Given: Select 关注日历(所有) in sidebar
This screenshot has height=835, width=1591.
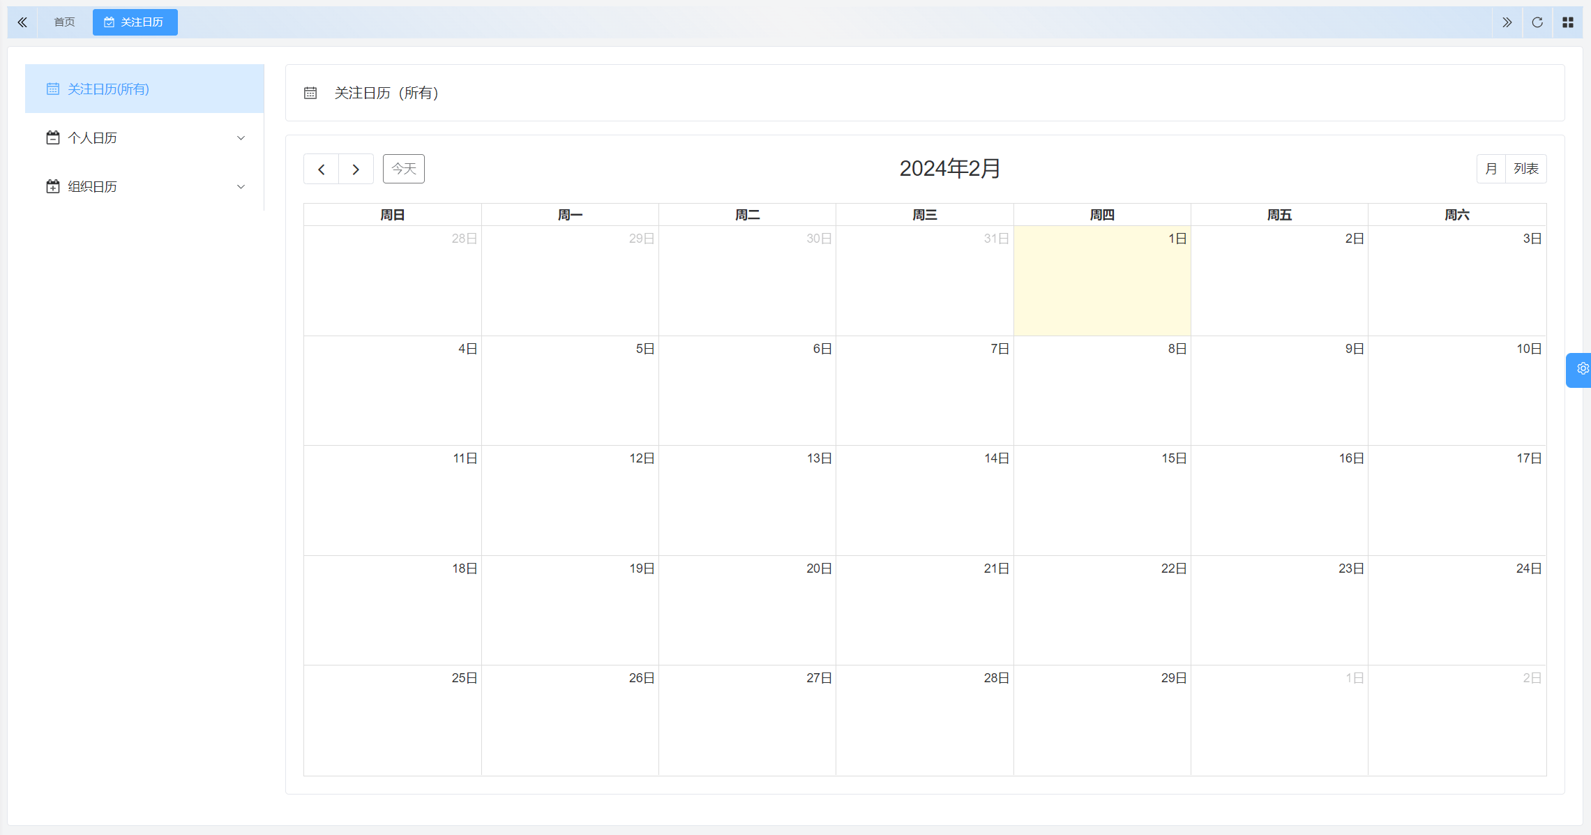Looking at the screenshot, I should pos(108,89).
